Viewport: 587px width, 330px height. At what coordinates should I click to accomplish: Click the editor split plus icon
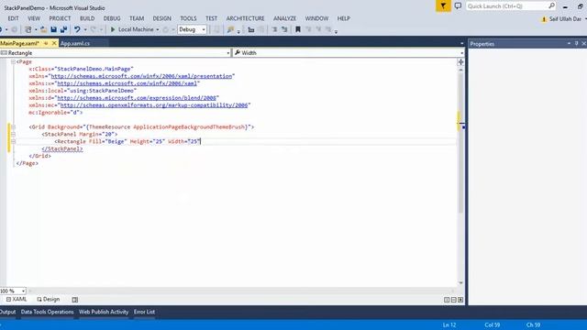[460, 62]
